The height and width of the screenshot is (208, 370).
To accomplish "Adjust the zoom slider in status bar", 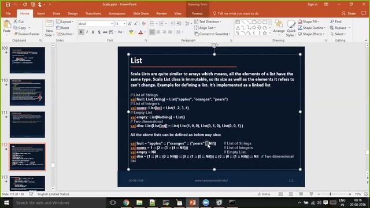I will click(330, 194).
